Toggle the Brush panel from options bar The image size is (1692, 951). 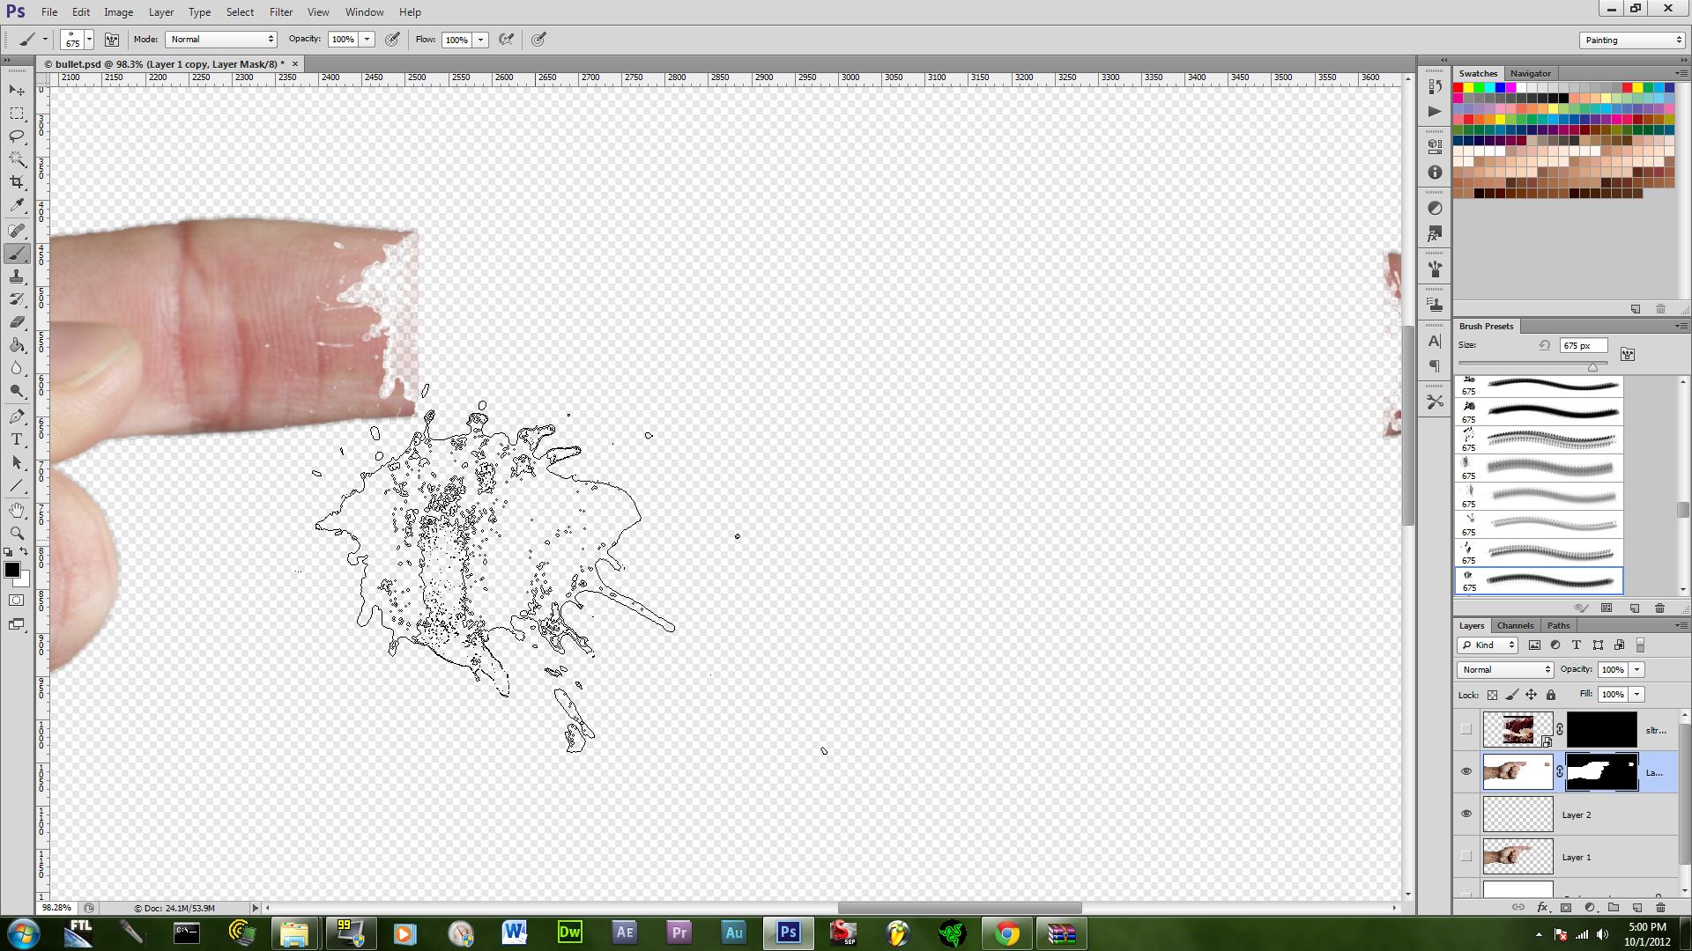[x=112, y=40]
